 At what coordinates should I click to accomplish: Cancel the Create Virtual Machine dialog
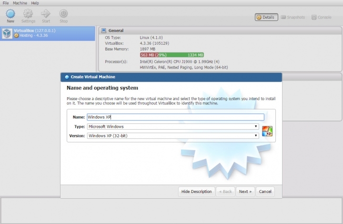(x=265, y=192)
